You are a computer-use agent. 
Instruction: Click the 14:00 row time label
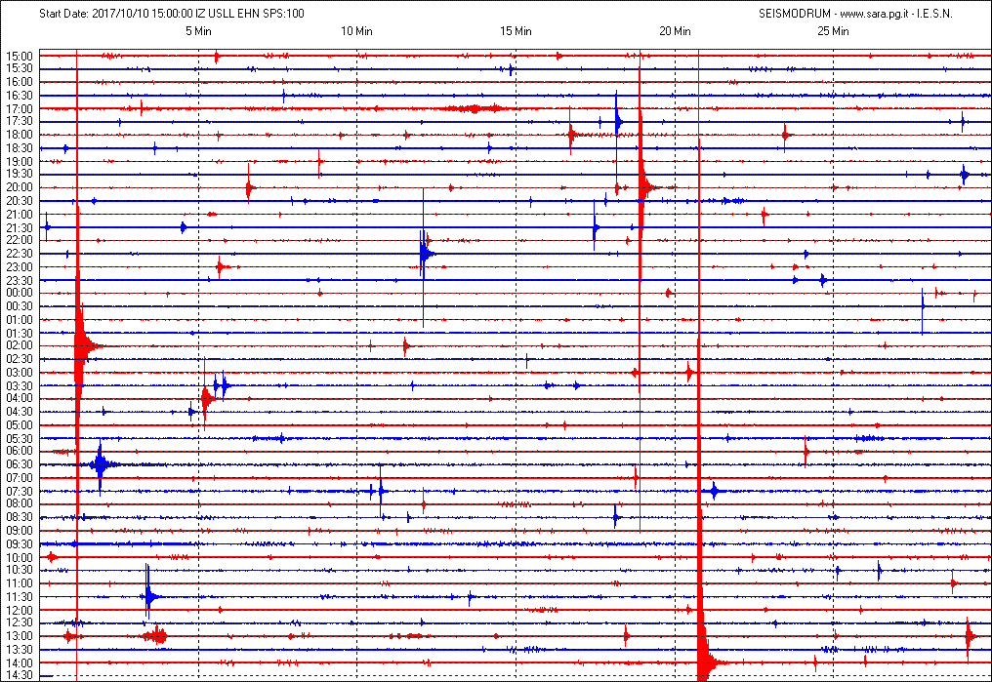(20, 663)
